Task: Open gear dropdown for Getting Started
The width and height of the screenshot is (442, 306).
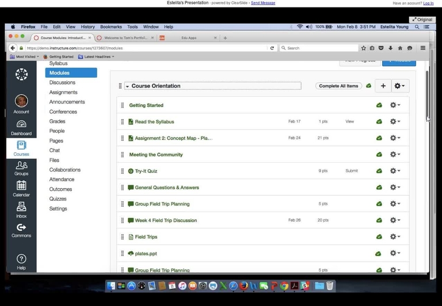Action: tap(395, 105)
